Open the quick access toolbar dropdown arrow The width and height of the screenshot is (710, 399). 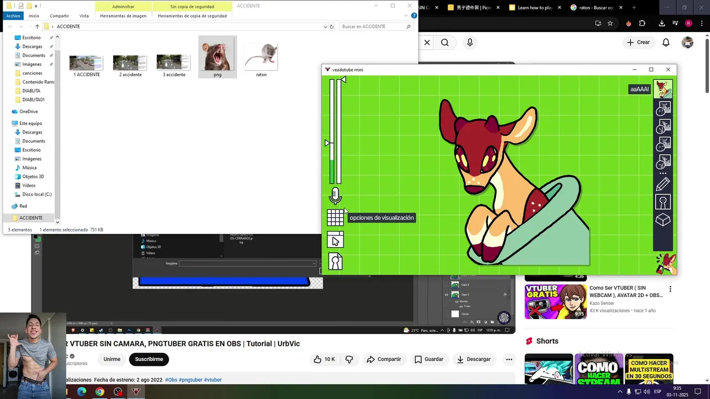(37, 6)
